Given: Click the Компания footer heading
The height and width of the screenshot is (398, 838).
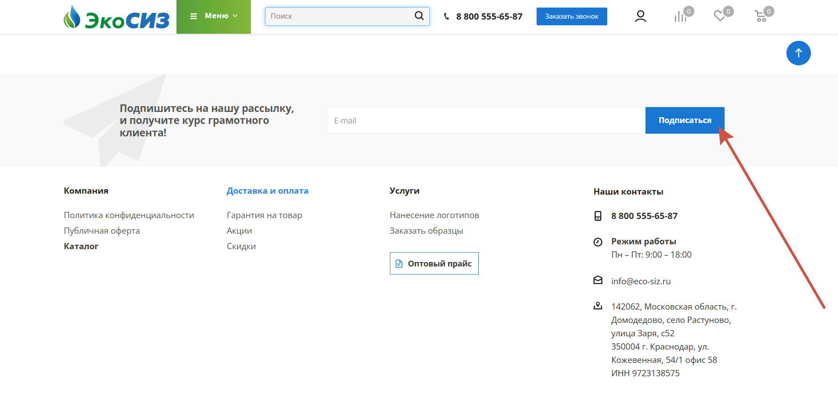Looking at the screenshot, I should coord(86,191).
